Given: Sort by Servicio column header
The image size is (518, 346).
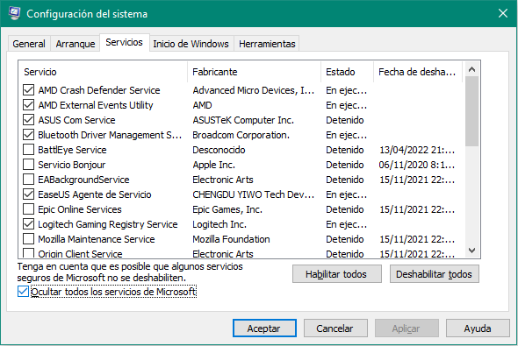Looking at the screenshot, I should click(x=103, y=72).
